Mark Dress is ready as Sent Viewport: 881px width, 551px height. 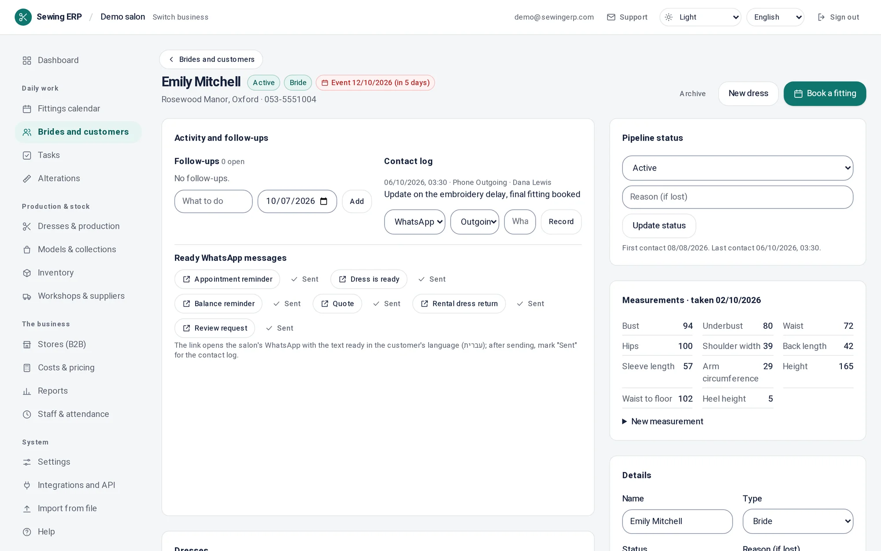point(432,279)
